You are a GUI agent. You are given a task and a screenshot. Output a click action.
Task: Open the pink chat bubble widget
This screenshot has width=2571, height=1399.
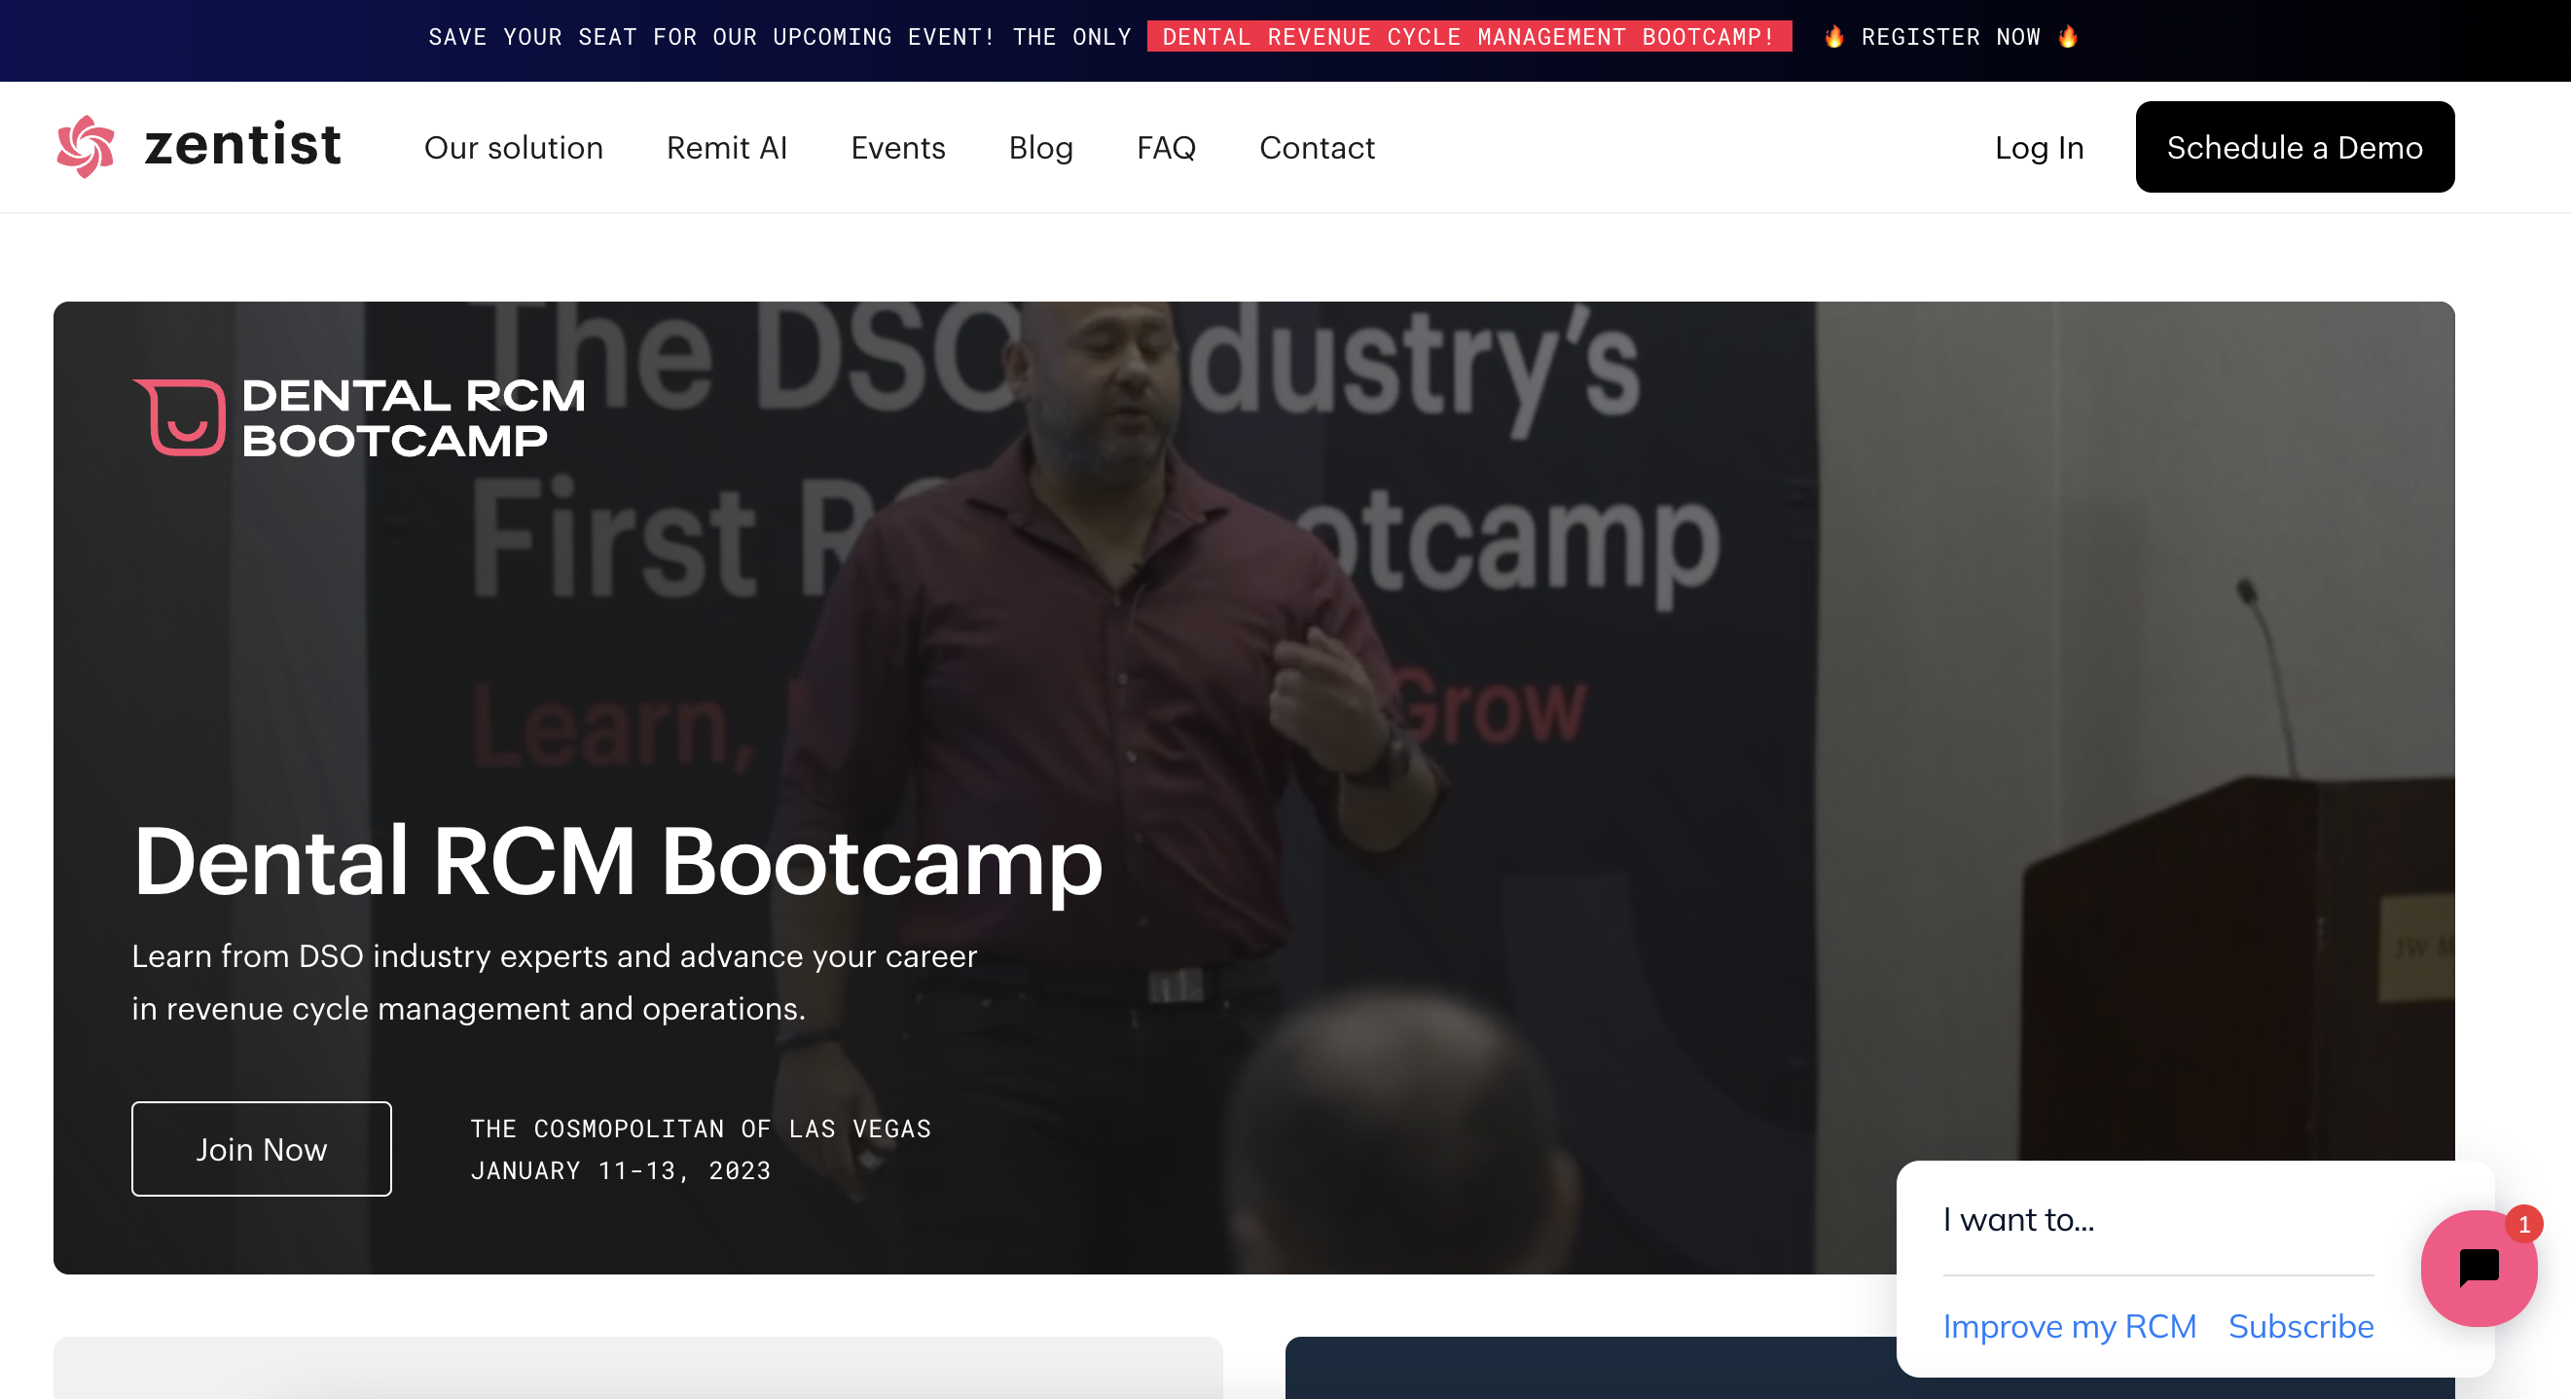click(x=2479, y=1269)
